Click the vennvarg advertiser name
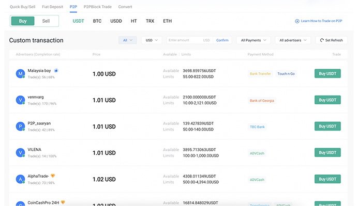 tap(36, 97)
